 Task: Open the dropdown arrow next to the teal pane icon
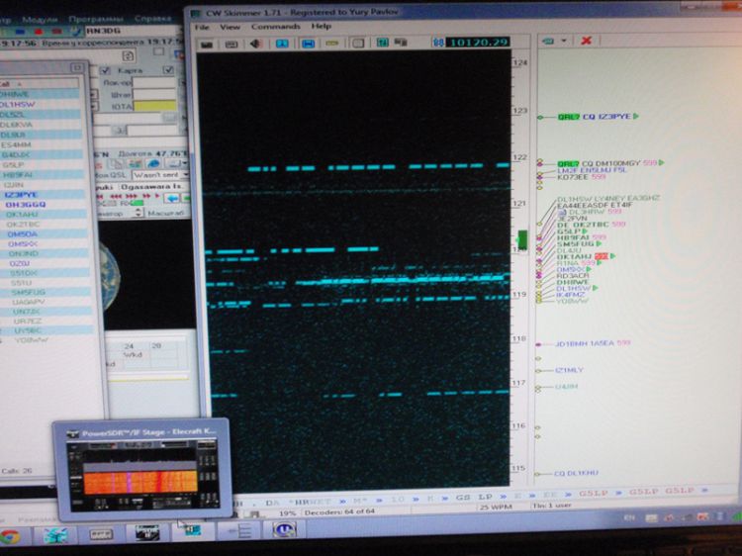pyautogui.click(x=564, y=42)
